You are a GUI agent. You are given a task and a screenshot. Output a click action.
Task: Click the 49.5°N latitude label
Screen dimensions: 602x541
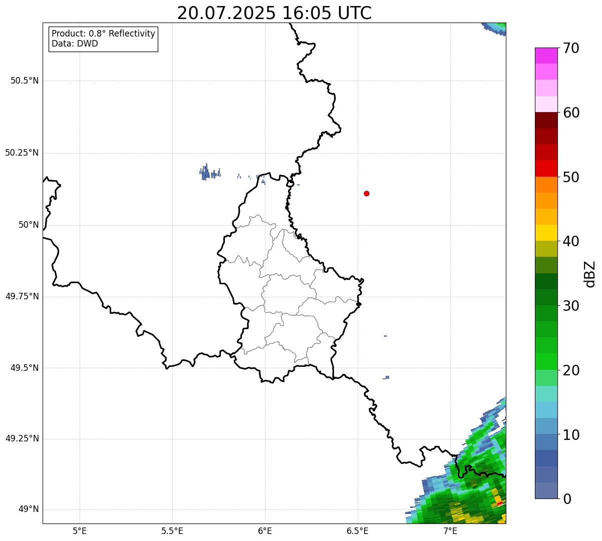tap(25, 368)
